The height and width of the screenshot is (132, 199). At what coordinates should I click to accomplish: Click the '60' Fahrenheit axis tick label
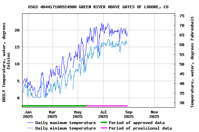point(182,45)
